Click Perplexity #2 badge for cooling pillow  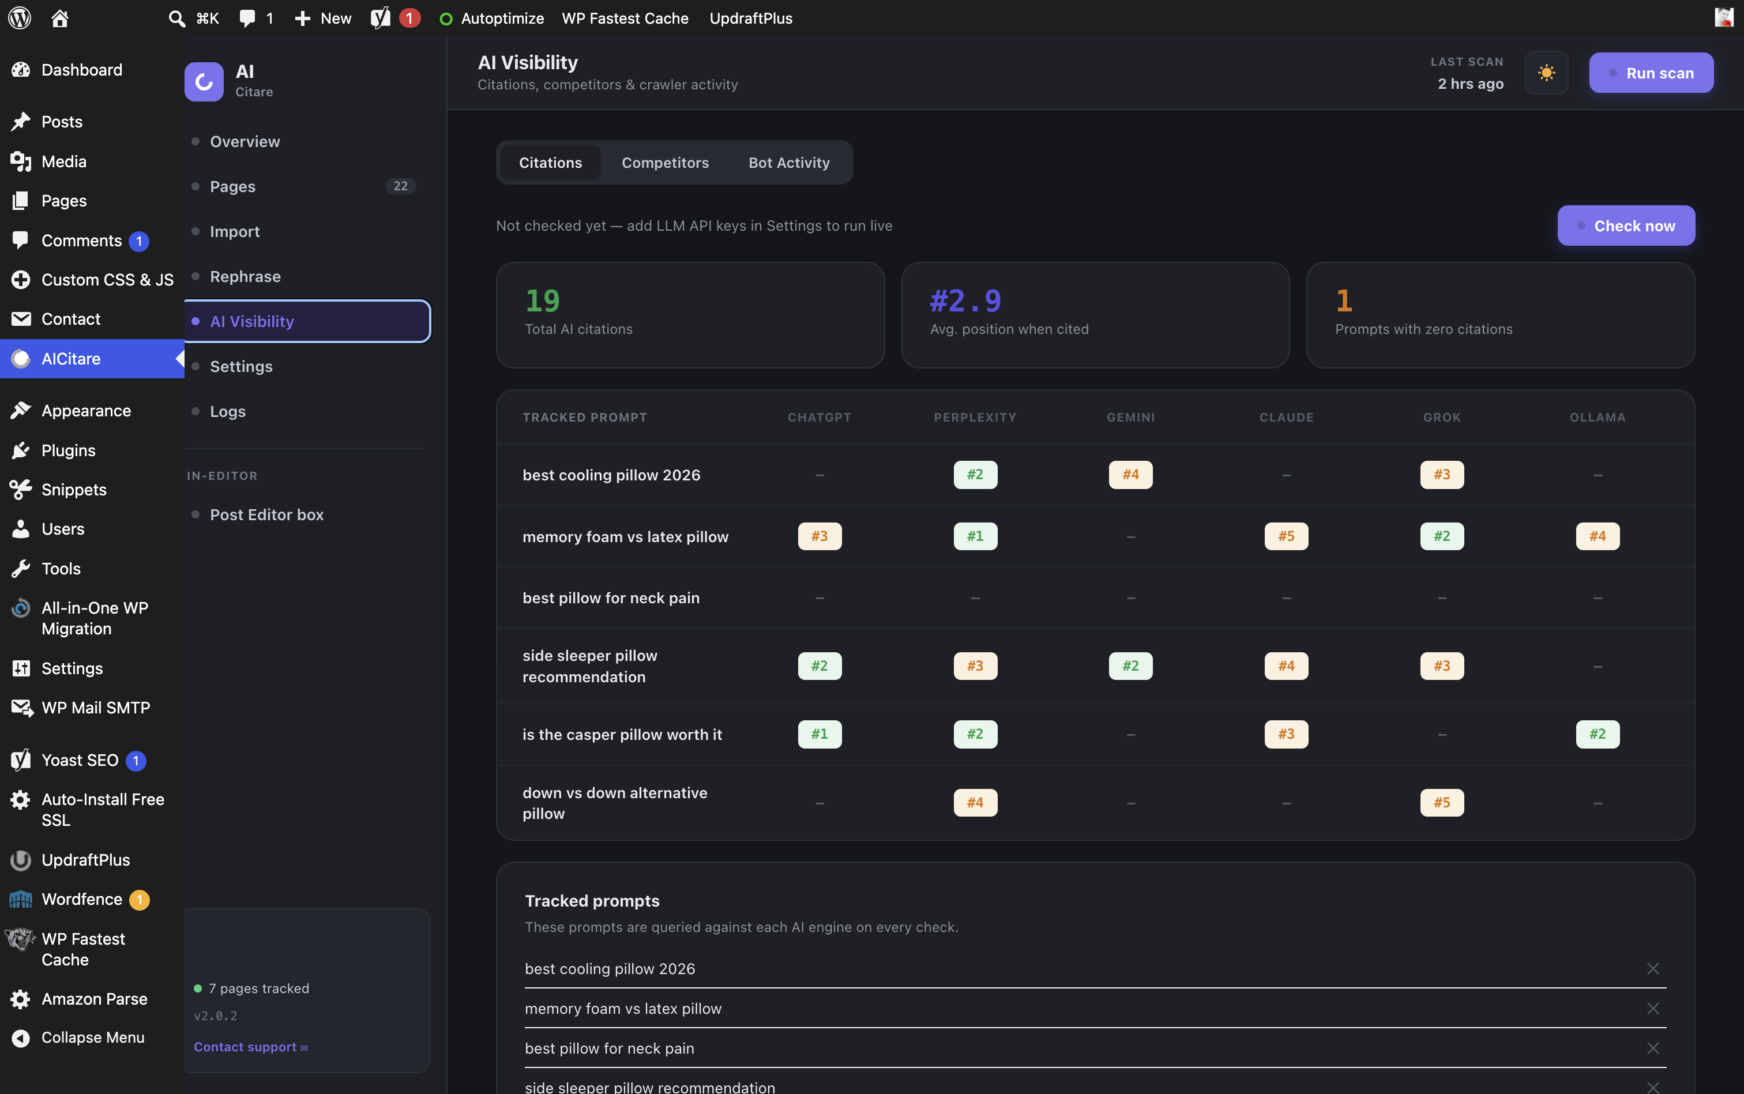pos(975,475)
